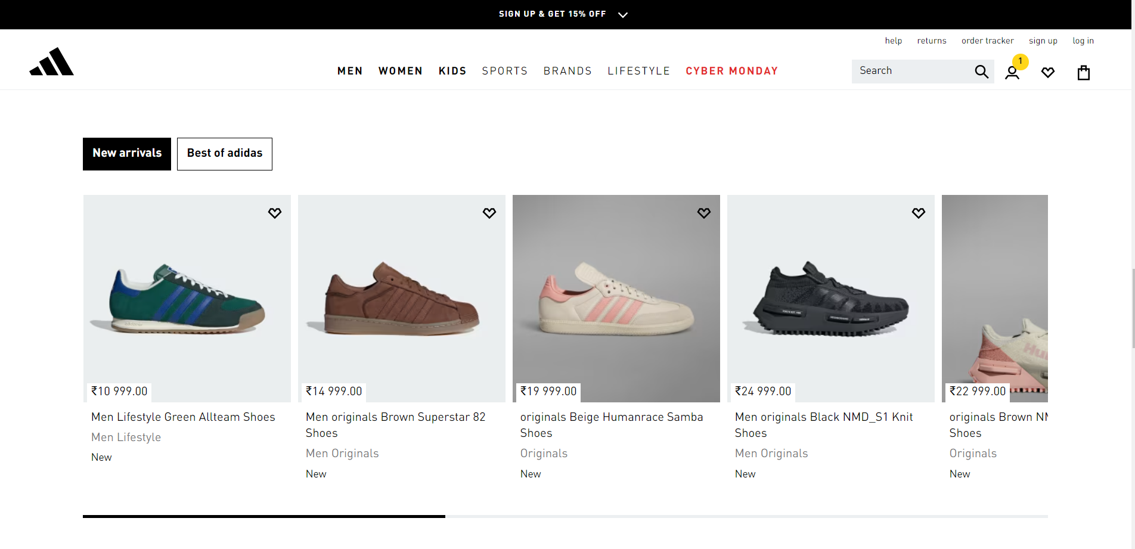Click the order tracker link

(x=987, y=41)
